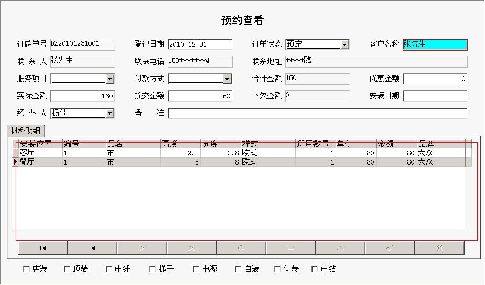Viewport: 485px width, 285px height.
Task: Click the 品名 column header
Action: click(133, 144)
